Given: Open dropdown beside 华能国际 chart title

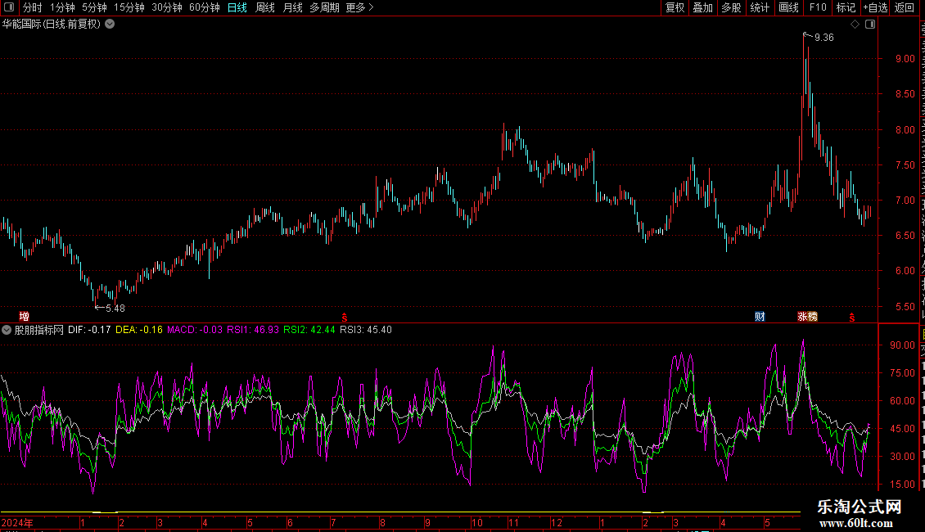Looking at the screenshot, I should point(110,25).
